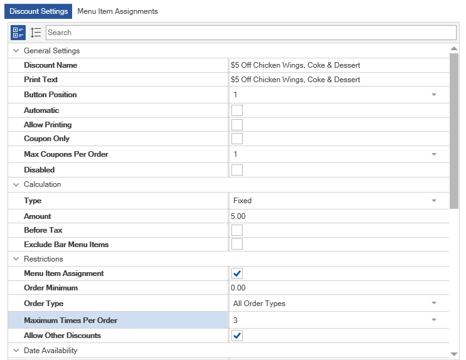466x360 pixels.
Task: Click the scrollbar down arrow
Action: [x=454, y=354]
